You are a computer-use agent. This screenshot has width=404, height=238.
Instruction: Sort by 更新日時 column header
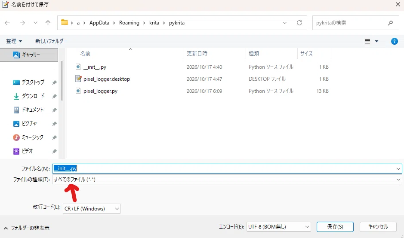(197, 54)
